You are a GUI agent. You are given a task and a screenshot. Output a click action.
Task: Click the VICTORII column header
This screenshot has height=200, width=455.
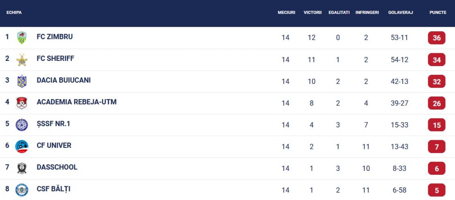pyautogui.click(x=312, y=12)
